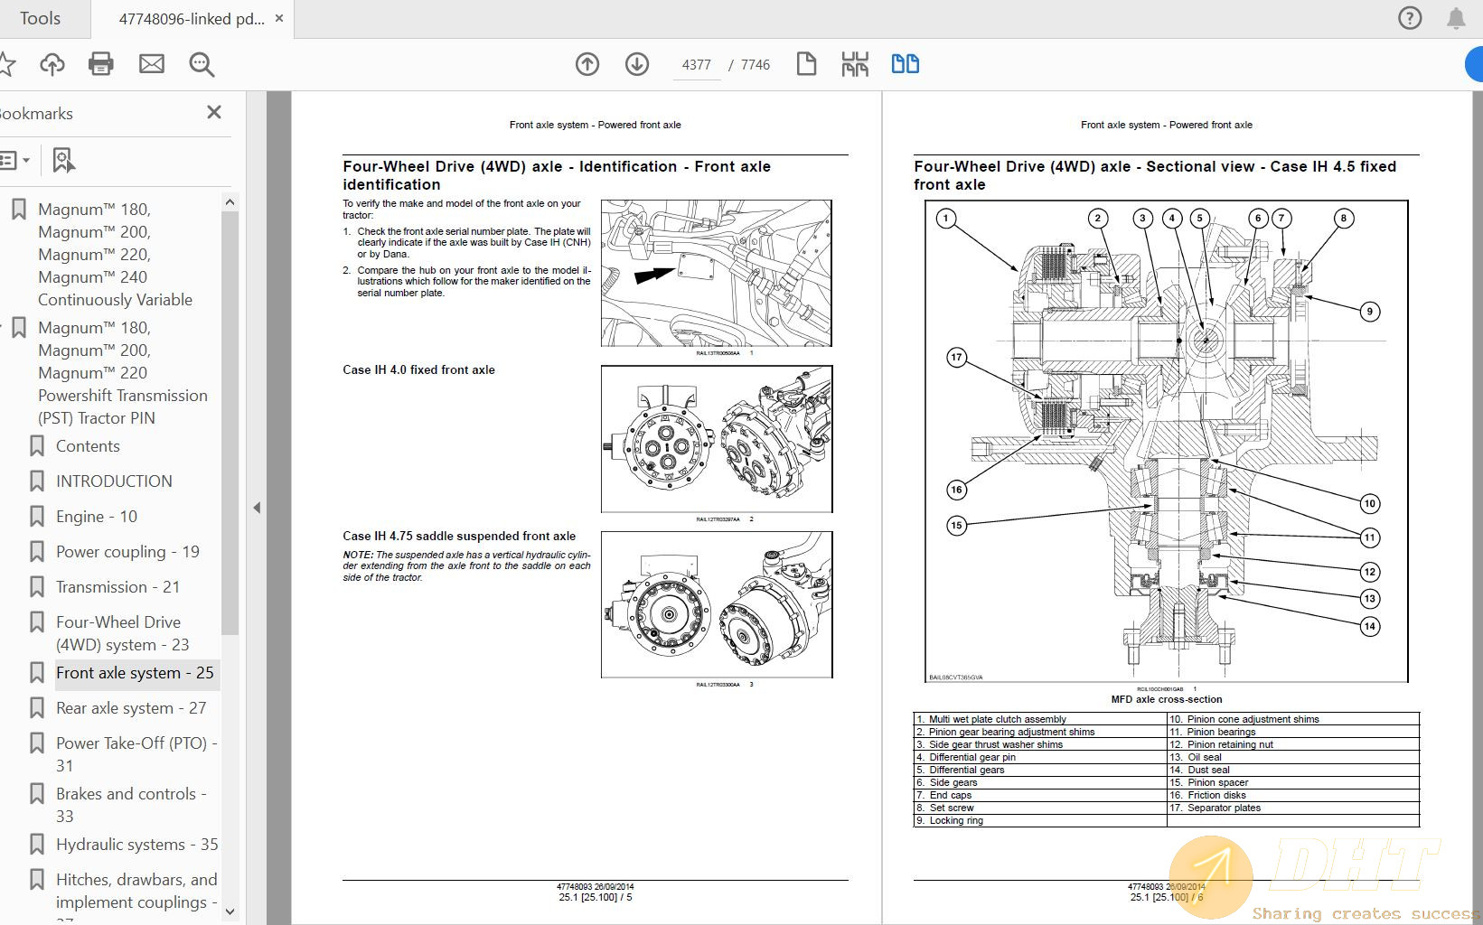This screenshot has height=925, width=1483.
Task: Click bookmark icon beside Front axle system
Action: (x=37, y=673)
